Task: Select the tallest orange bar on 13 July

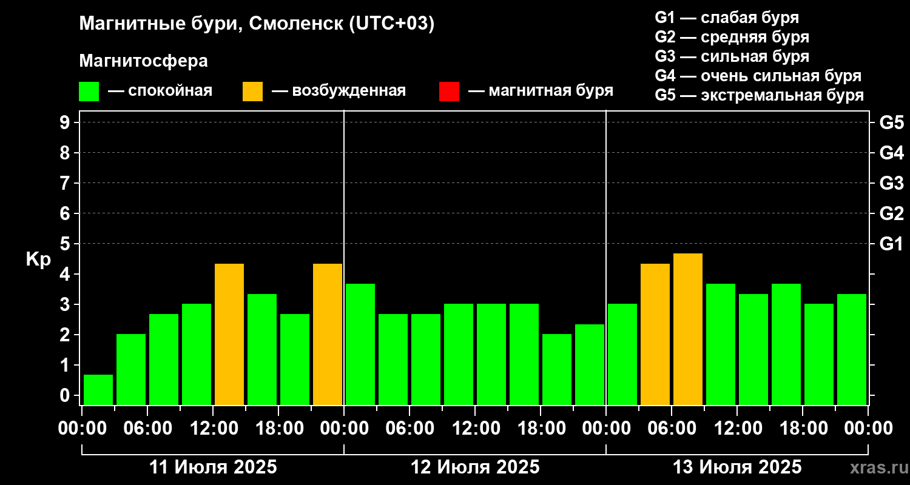Action: [688, 329]
